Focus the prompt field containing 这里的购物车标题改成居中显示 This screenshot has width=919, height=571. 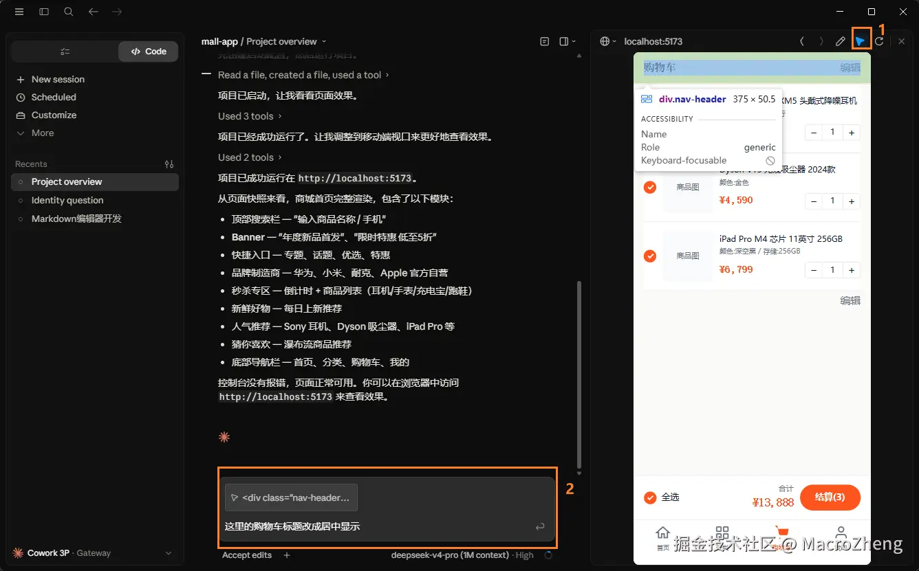point(375,527)
